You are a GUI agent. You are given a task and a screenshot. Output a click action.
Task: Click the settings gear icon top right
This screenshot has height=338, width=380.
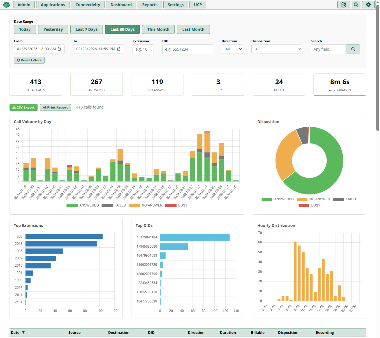click(x=368, y=4)
